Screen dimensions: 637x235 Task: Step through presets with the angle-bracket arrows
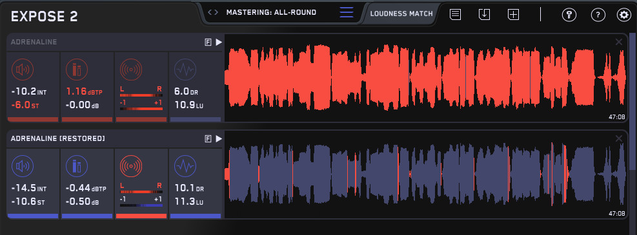click(212, 12)
